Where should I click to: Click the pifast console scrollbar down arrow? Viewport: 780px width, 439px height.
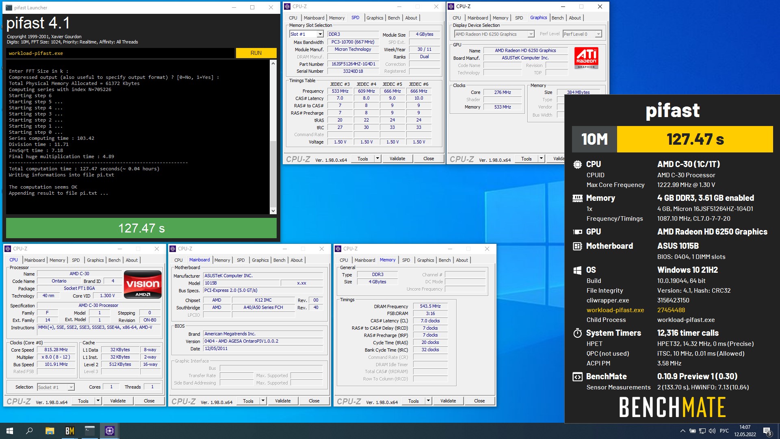(273, 211)
